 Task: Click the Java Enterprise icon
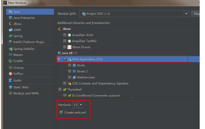coord(11,18)
